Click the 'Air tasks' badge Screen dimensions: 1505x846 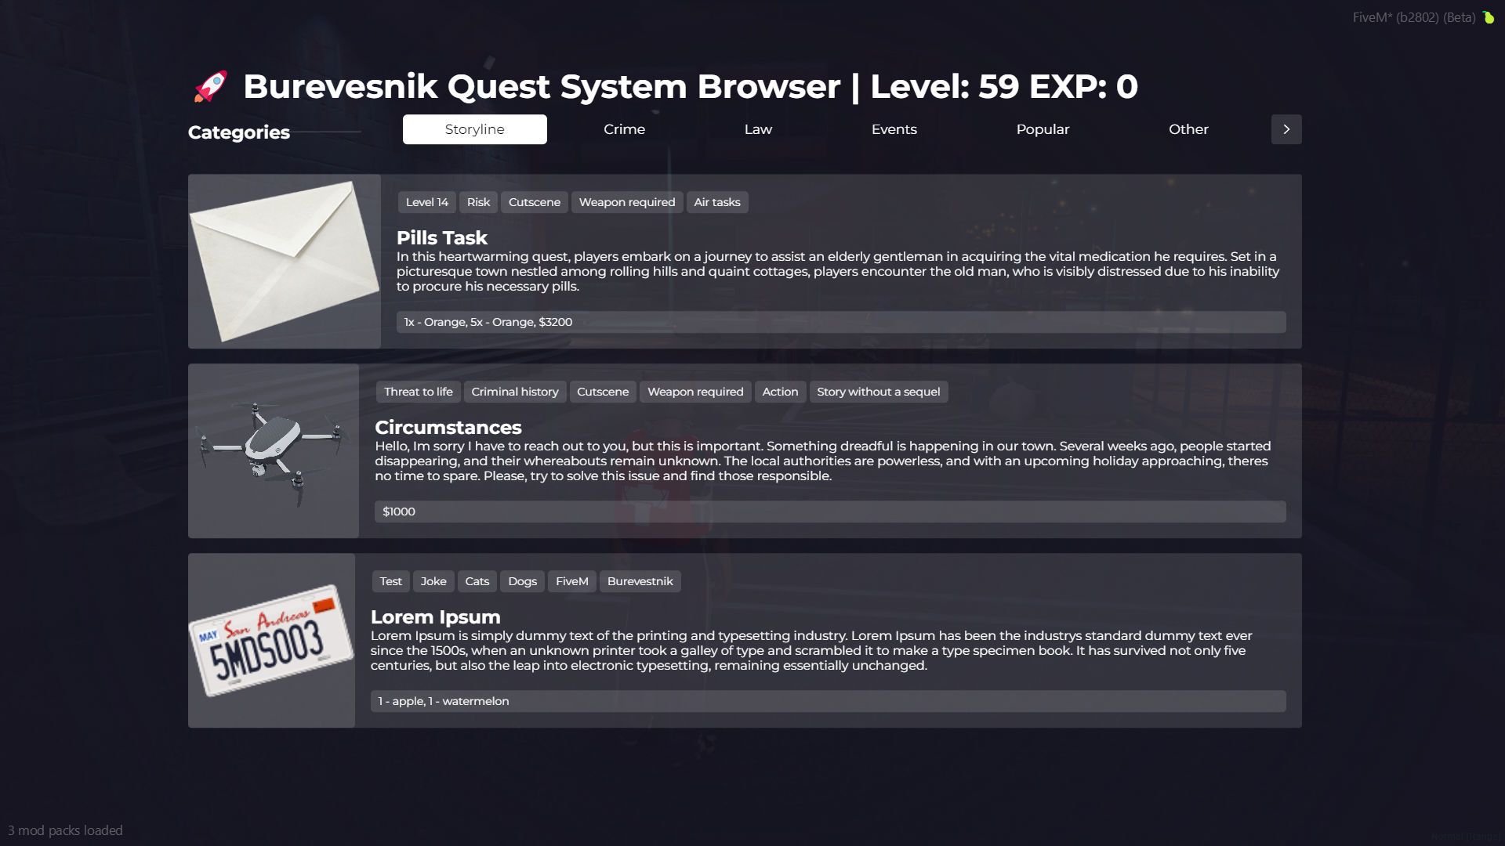(x=716, y=202)
